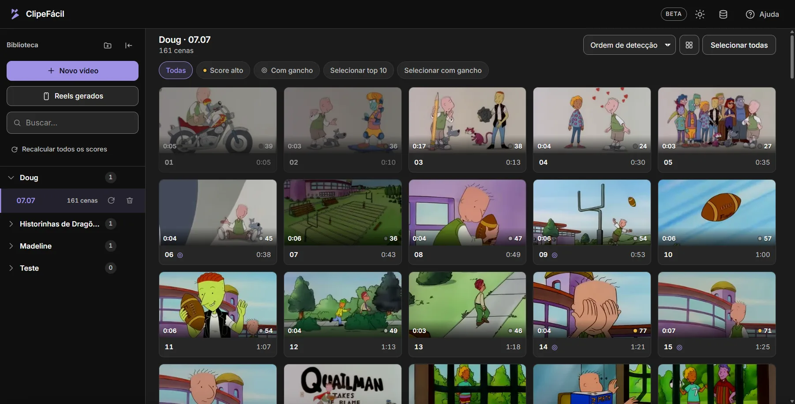The height and width of the screenshot is (404, 795).
Task: Open scene 04 hearts thumbnail
Action: coord(592,120)
